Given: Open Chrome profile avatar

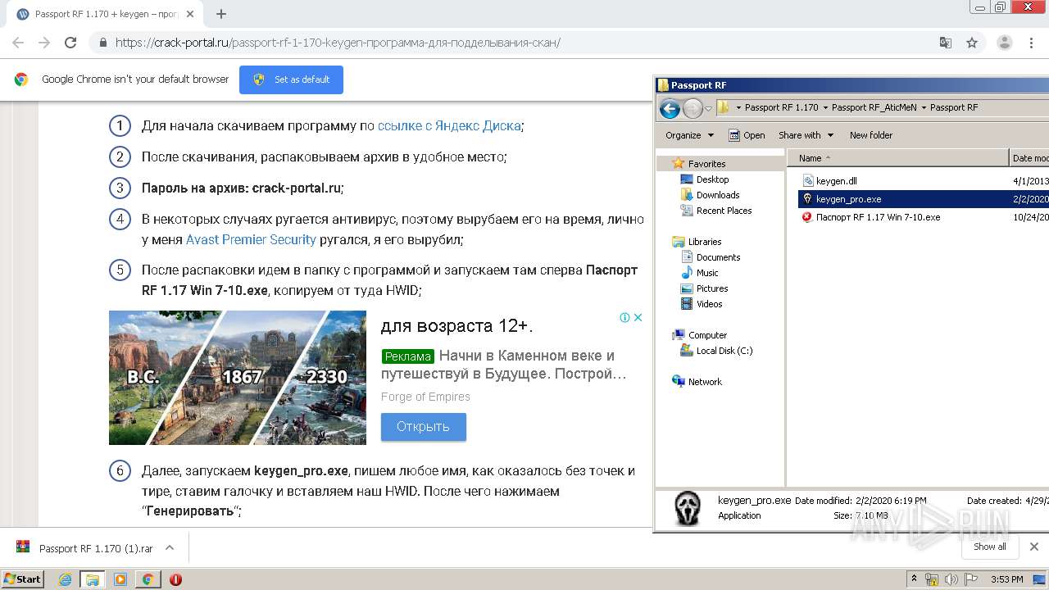Looking at the screenshot, I should point(1004,43).
